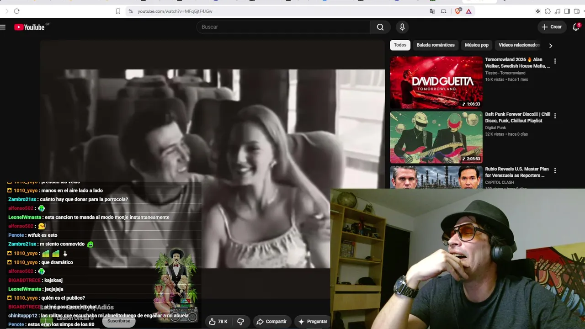Viewport: 585px width, 329px height.
Task: Select the Todos filter chip
Action: pyautogui.click(x=400, y=45)
